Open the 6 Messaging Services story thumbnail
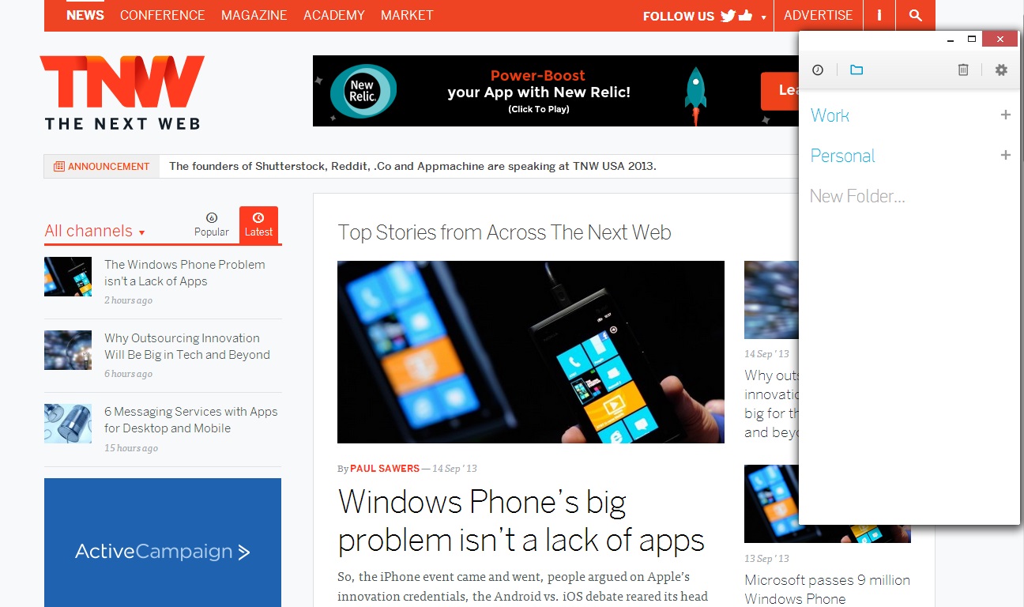Viewport: 1024px width, 607px height. coord(68,423)
